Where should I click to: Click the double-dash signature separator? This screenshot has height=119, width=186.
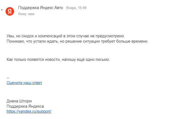click(x=8, y=78)
